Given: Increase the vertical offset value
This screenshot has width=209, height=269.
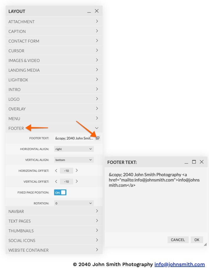Looking at the screenshot, I should pos(77,181).
